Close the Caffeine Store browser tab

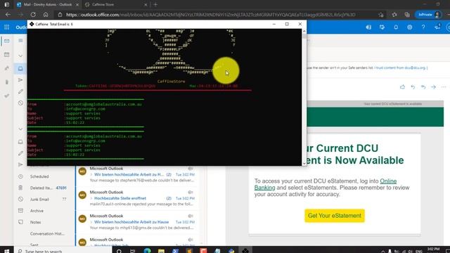coord(146,5)
